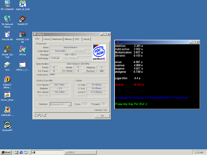207x155 pixels.
Task: Switch to the Cache tab
Action: point(47,39)
